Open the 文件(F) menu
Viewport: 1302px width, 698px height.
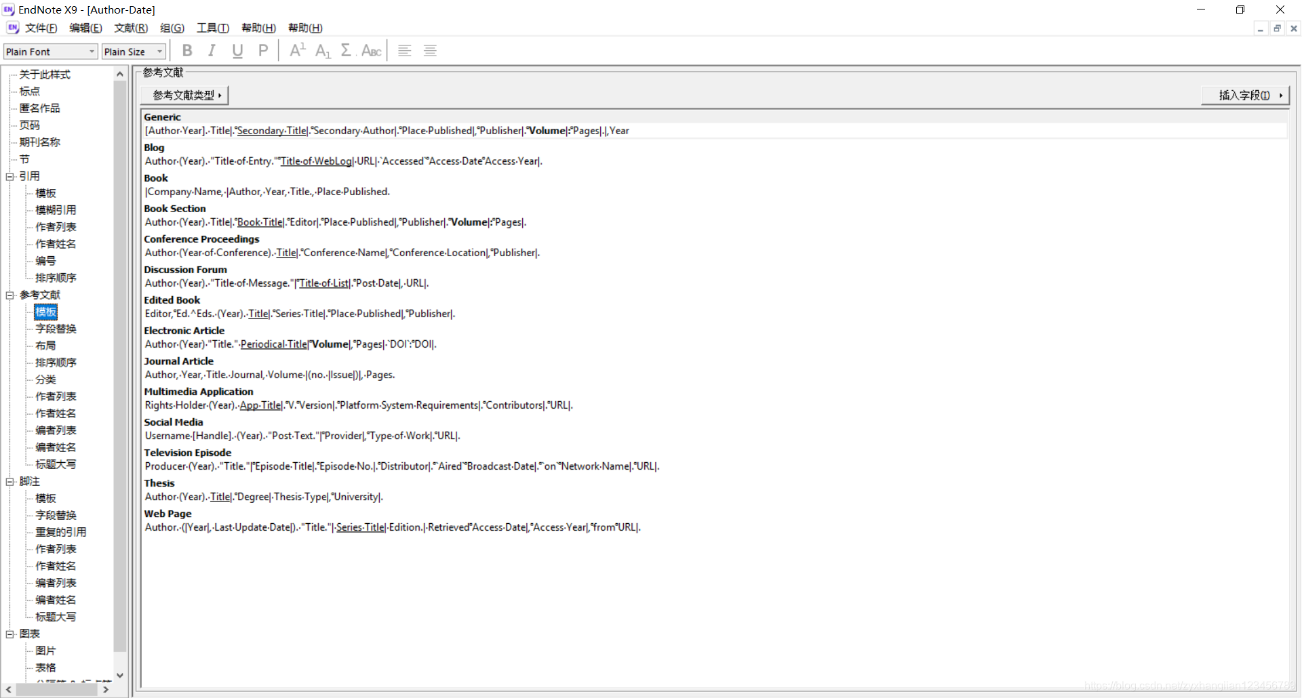click(x=41, y=28)
